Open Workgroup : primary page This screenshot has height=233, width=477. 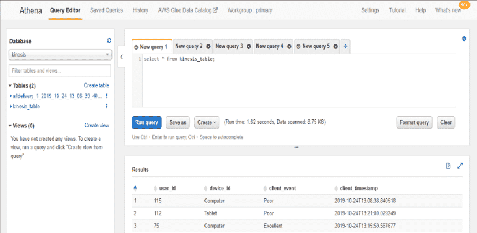click(249, 10)
